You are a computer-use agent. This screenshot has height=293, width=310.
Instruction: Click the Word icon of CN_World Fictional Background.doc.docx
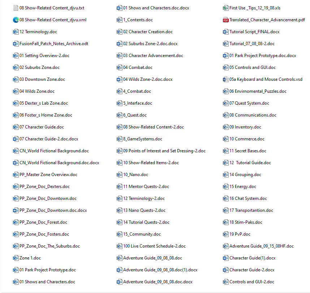point(16,163)
